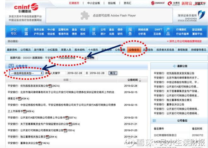This screenshot has height=148, width=208.
Task: Open 网络投票 in navigation bar
Action: tap(143, 29)
